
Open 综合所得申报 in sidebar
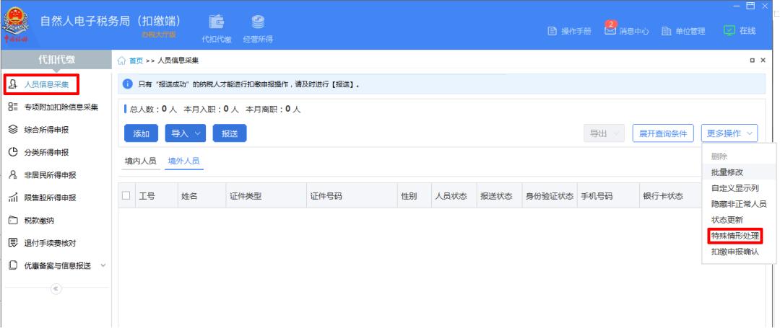tap(51, 130)
